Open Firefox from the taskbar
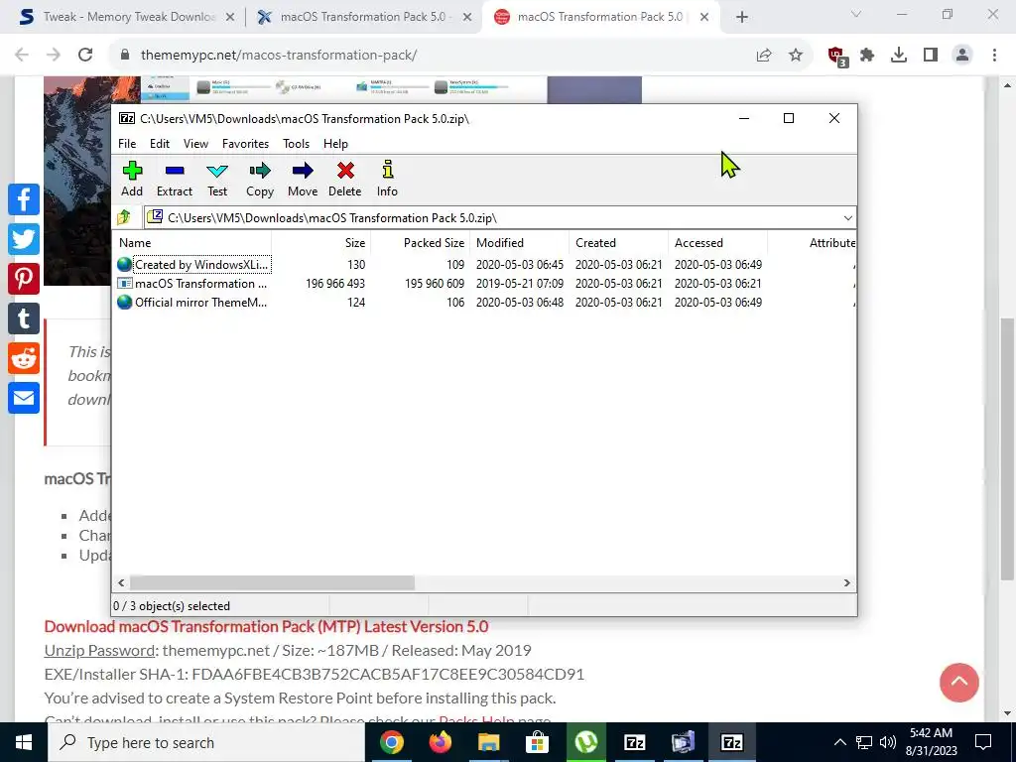 click(x=441, y=742)
